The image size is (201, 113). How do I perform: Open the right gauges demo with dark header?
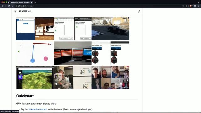click(x=120, y=53)
